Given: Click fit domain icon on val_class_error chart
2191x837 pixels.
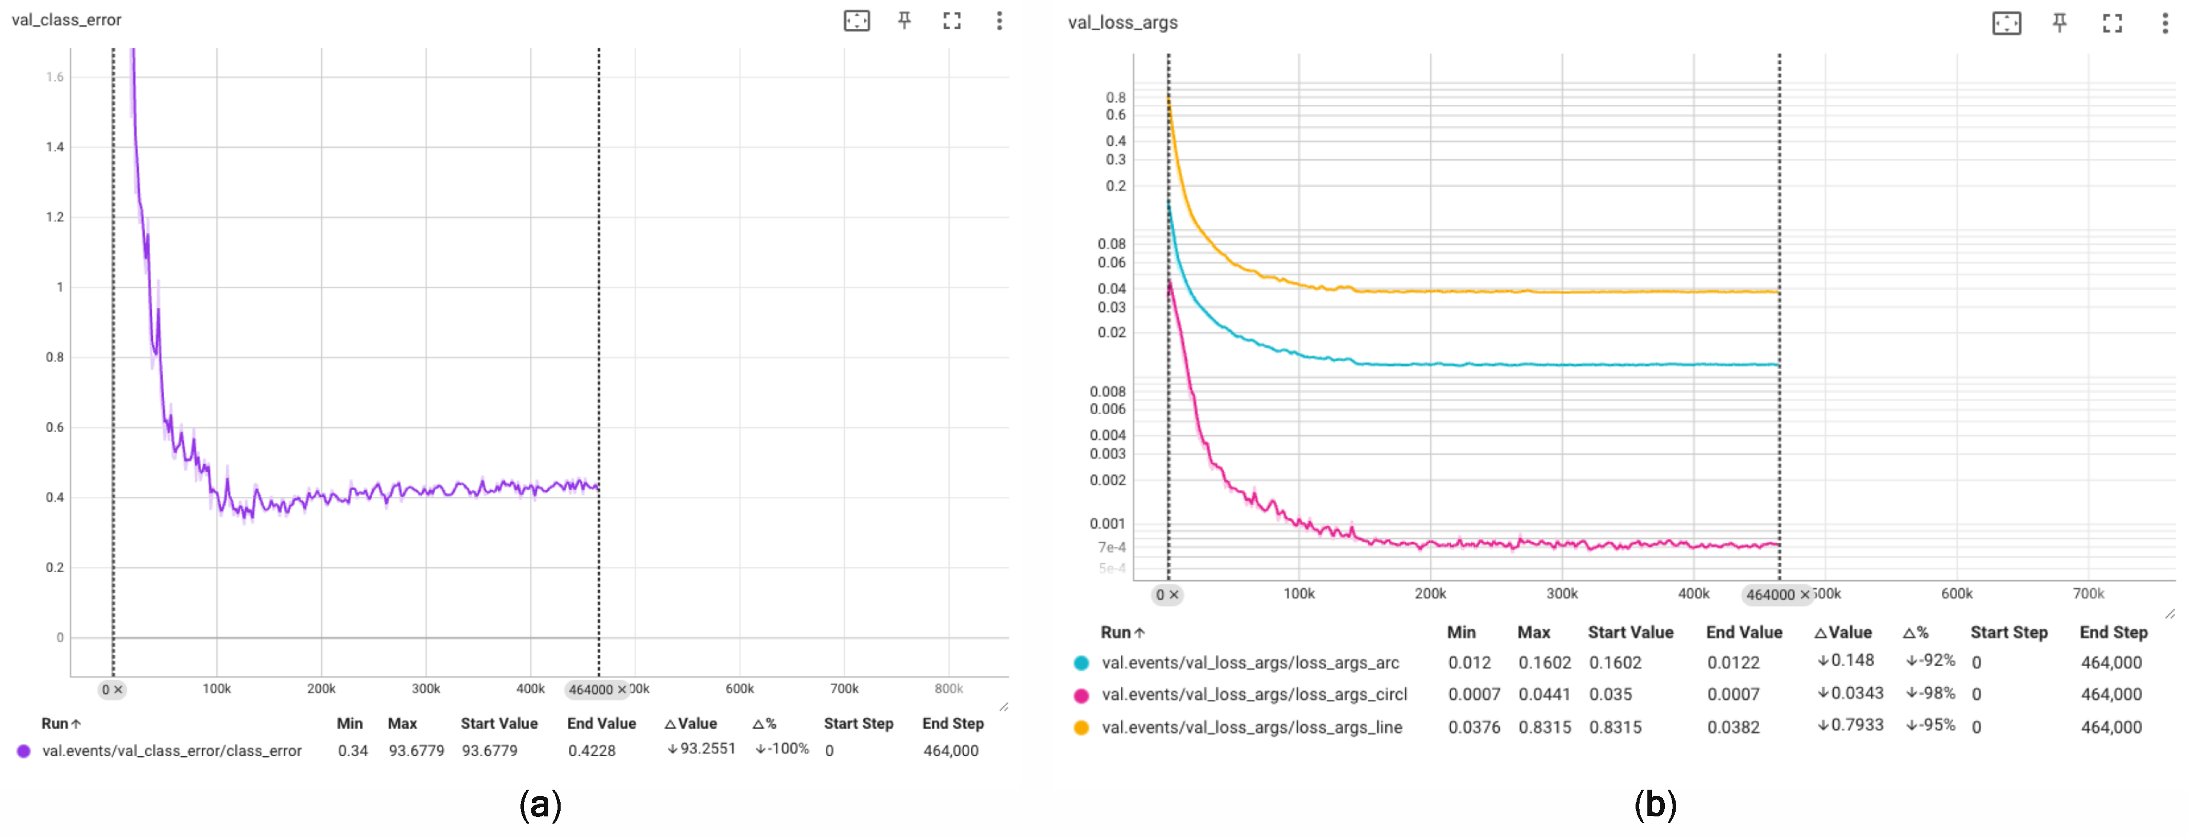Looking at the screenshot, I should pos(857,21).
